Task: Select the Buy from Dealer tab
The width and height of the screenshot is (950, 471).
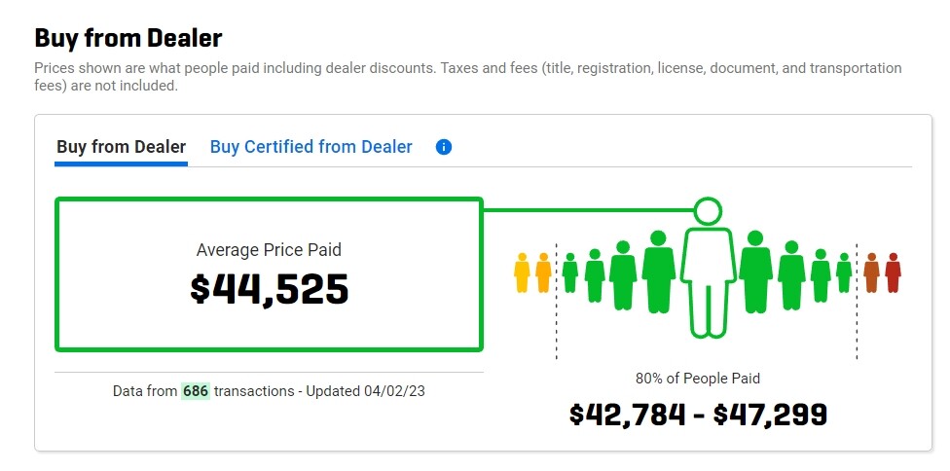Action: click(121, 147)
